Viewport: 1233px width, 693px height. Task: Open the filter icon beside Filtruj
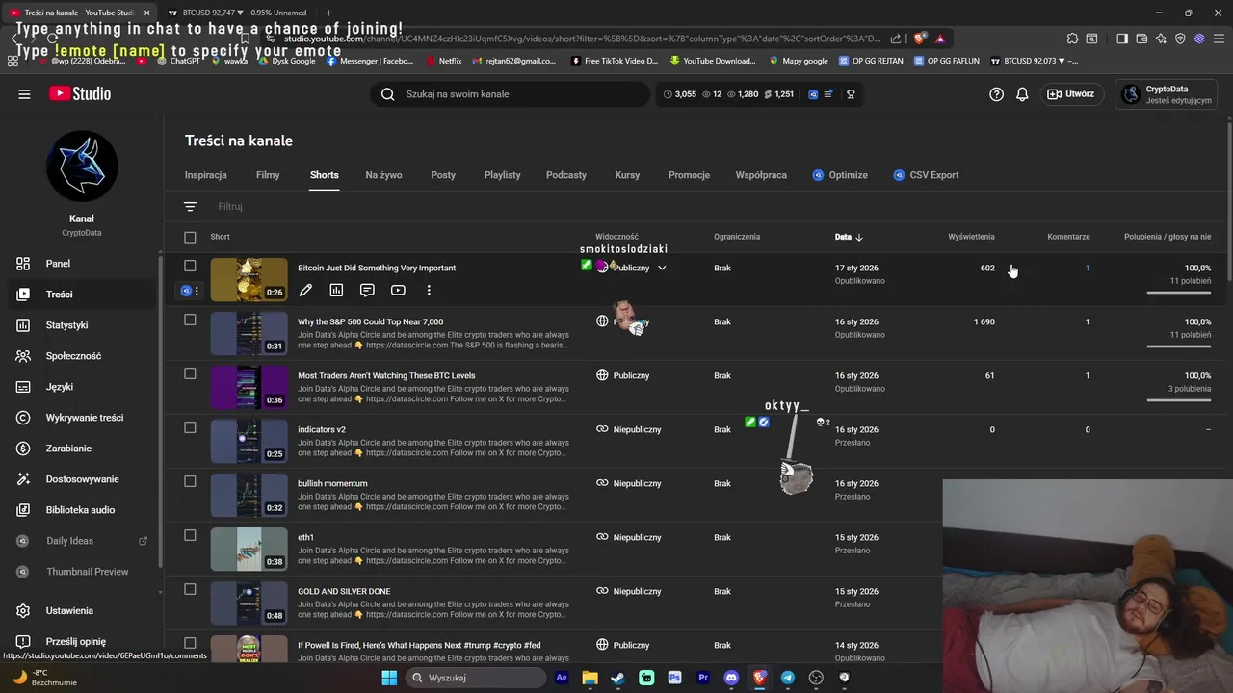coord(190,206)
